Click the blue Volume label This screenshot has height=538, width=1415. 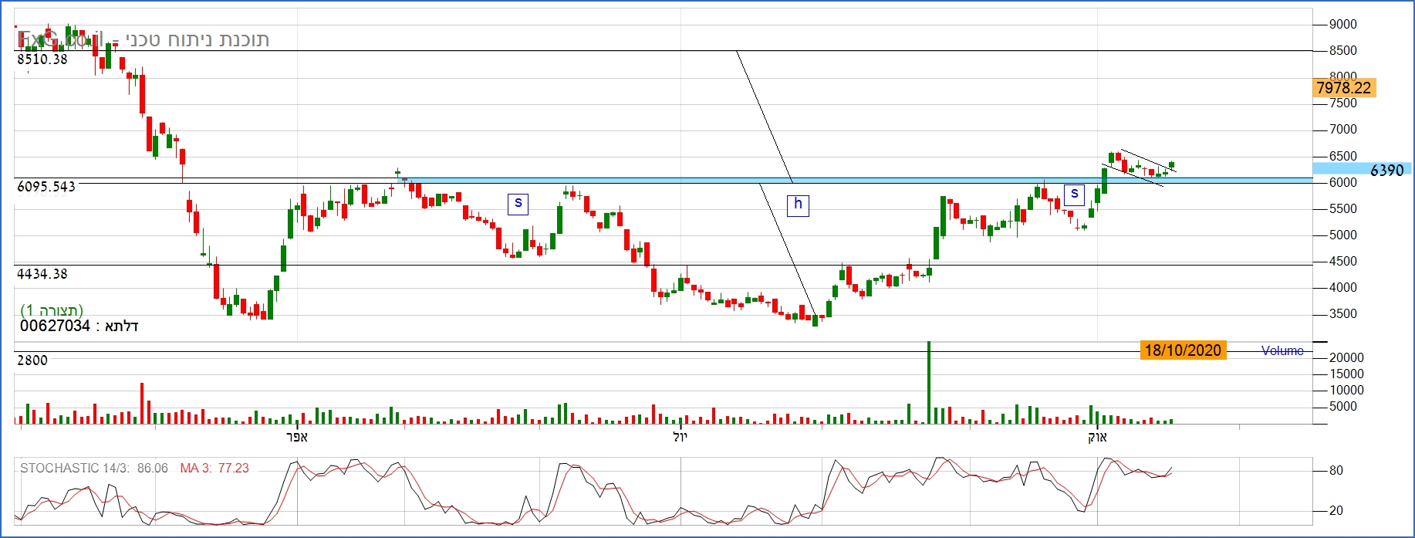(x=1282, y=350)
